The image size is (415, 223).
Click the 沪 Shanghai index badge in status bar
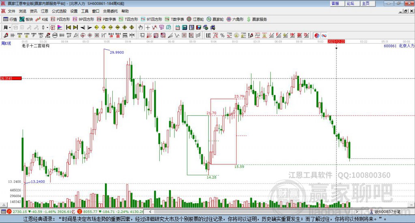[9, 212]
